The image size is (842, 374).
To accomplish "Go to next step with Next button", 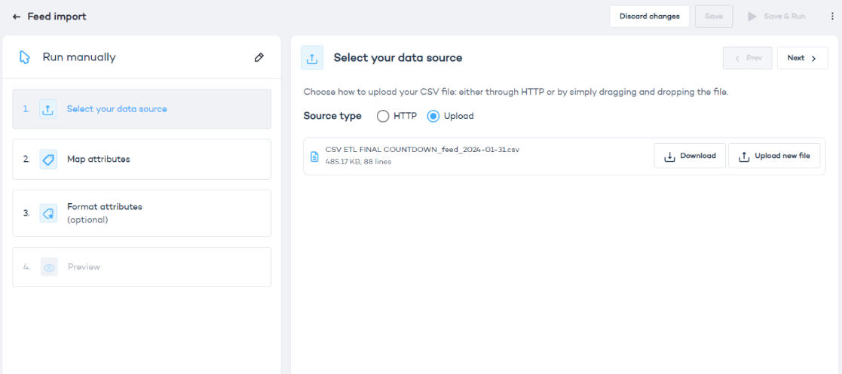I will [x=802, y=58].
